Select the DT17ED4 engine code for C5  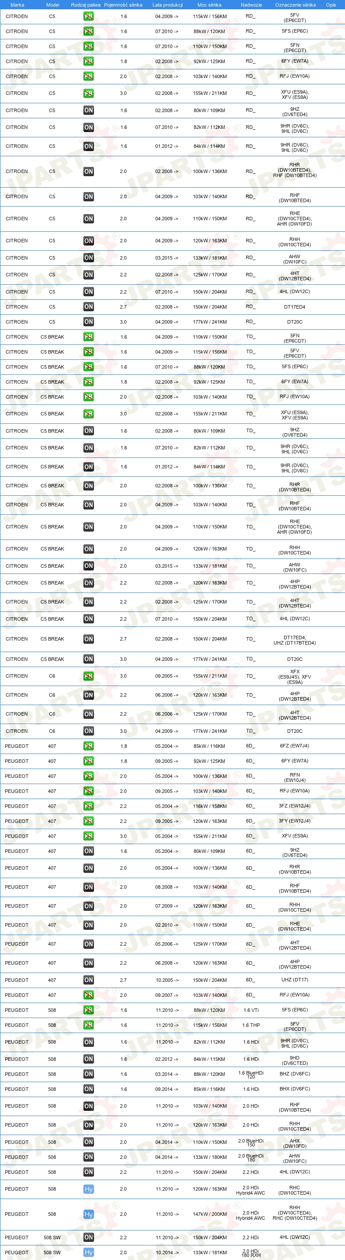(x=295, y=307)
